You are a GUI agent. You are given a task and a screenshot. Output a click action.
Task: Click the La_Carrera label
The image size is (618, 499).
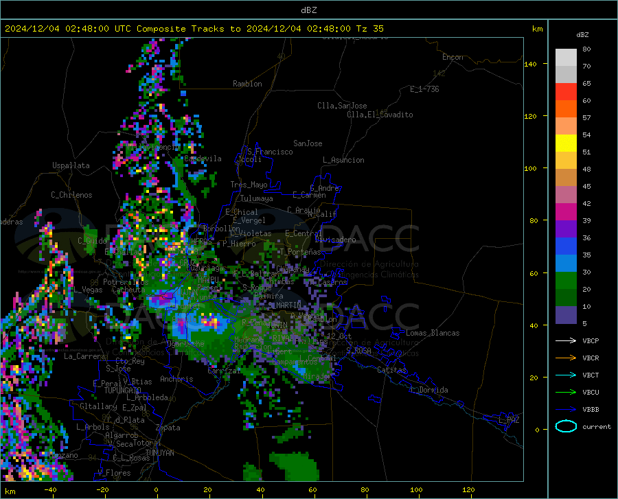point(84,356)
